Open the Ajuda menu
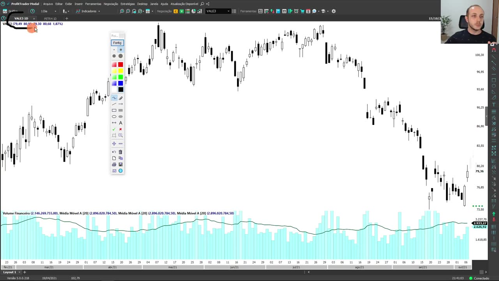Image resolution: width=499 pixels, height=281 pixels. pyautogui.click(x=165, y=4)
